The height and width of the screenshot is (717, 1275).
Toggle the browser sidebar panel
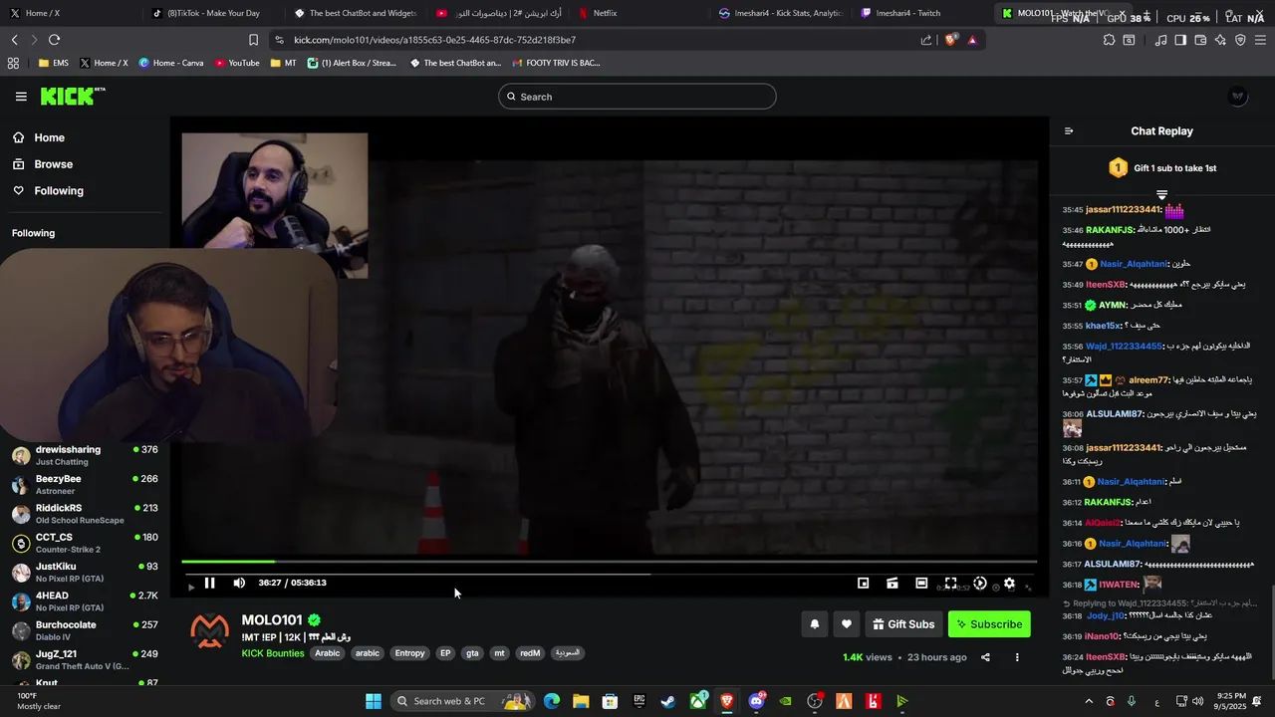[1180, 40]
